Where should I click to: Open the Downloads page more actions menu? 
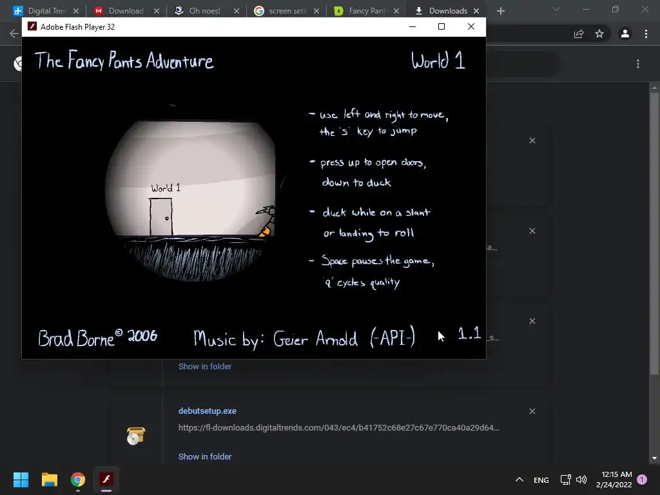point(638,64)
